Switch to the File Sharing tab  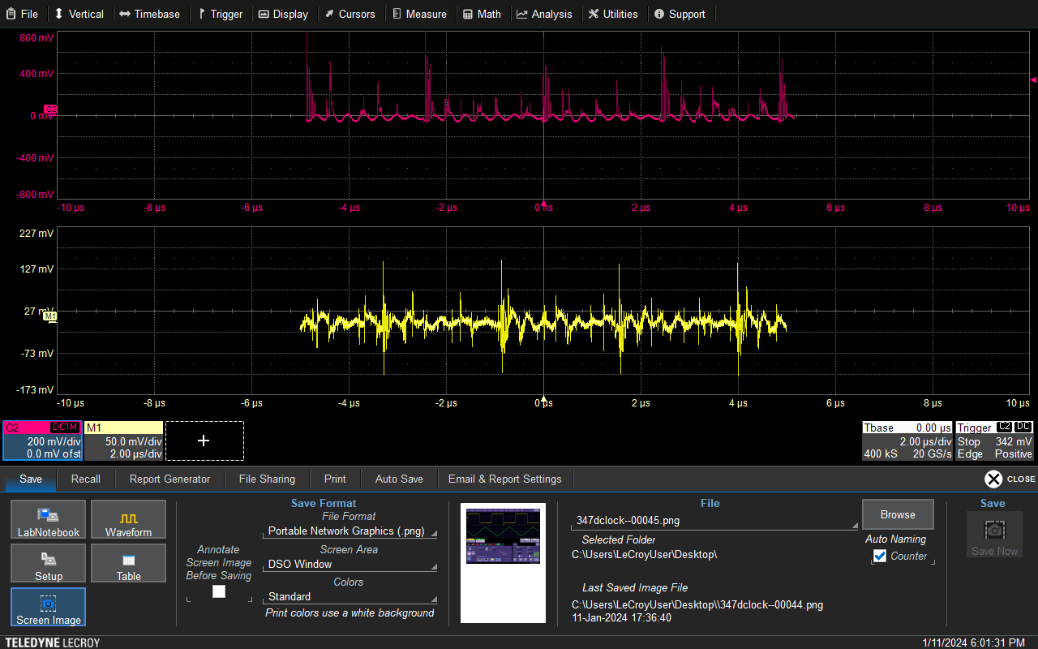(267, 479)
